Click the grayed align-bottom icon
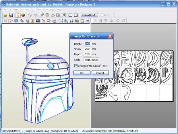 pos(111,21)
